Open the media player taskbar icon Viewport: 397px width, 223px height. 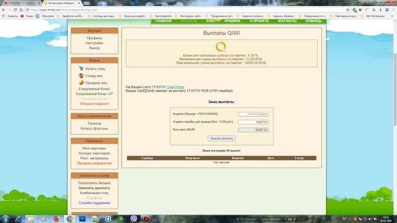click(x=43, y=219)
